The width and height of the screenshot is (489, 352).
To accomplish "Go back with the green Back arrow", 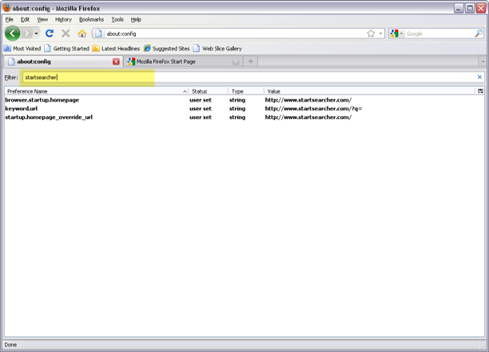I will pyautogui.click(x=13, y=33).
